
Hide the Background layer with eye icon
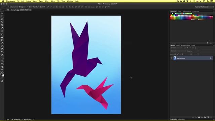tap(171, 58)
